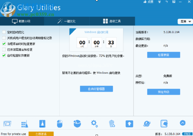193x136 pixels.
Task: Click the registry cleaner icon in bottom toolbar
Action: click(x=42, y=123)
